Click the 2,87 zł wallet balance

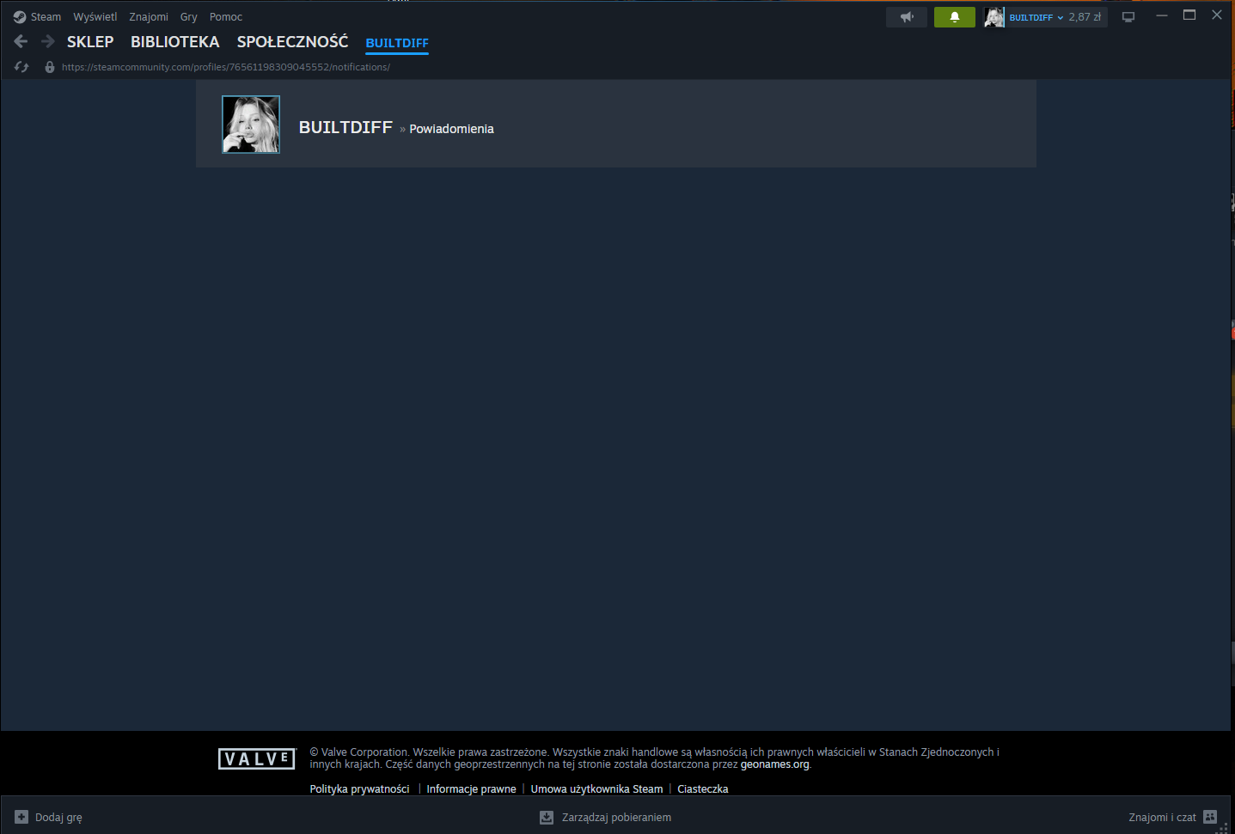(1085, 17)
